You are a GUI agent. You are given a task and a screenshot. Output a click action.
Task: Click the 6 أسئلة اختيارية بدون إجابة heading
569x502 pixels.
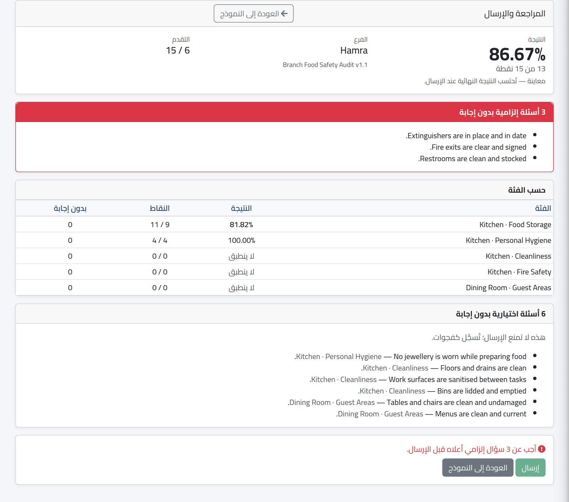(x=501, y=314)
